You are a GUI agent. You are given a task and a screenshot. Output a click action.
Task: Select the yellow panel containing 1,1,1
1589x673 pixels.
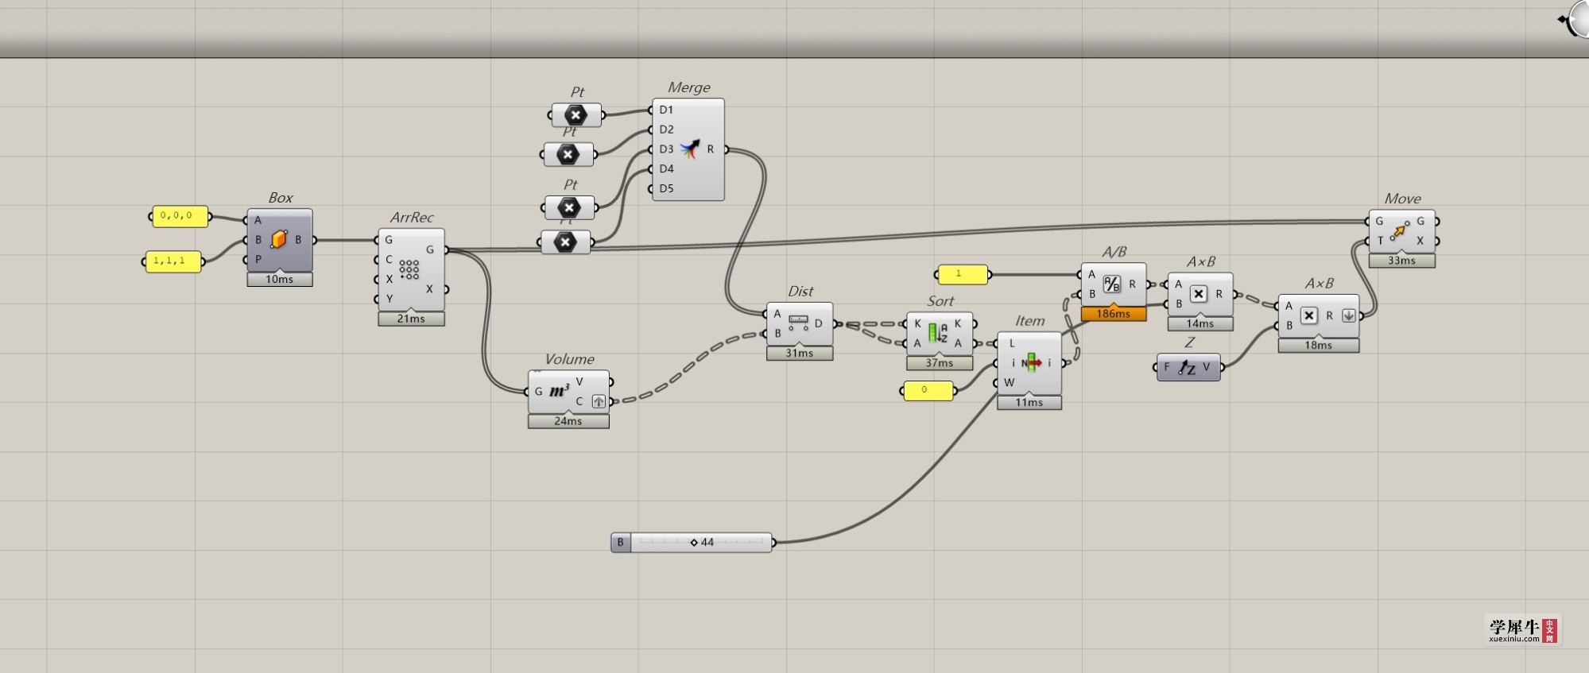pos(173,261)
